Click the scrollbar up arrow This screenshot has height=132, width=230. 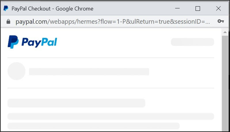225,32
